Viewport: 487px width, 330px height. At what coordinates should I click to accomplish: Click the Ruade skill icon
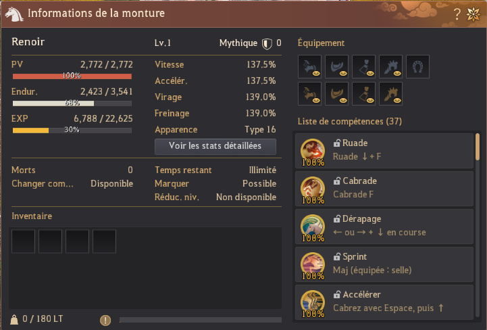[x=313, y=151]
